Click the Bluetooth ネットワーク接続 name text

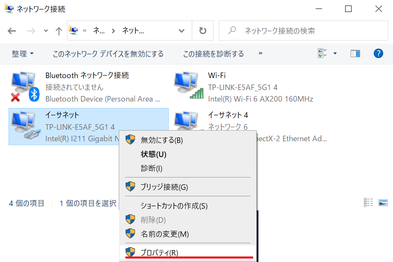[x=87, y=75]
